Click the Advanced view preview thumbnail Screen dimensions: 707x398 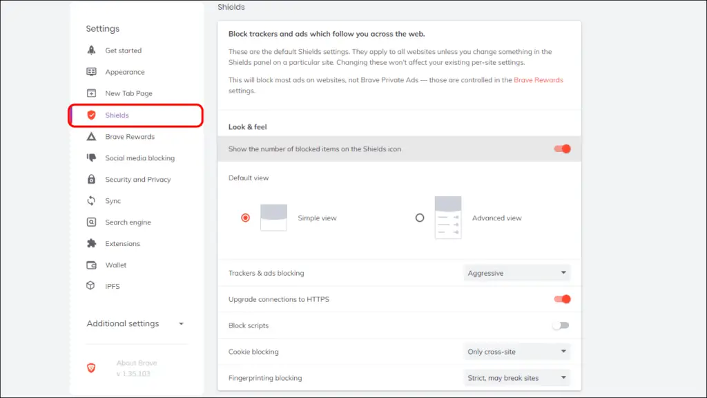(x=447, y=218)
